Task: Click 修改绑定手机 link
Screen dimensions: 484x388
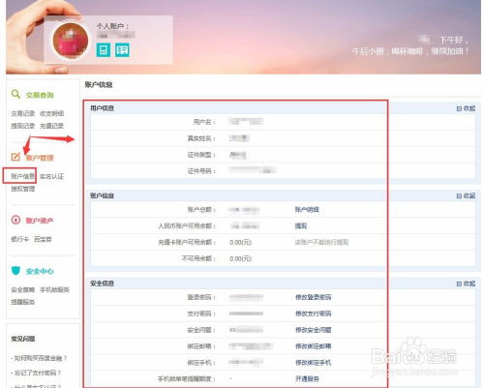Action: (x=314, y=363)
